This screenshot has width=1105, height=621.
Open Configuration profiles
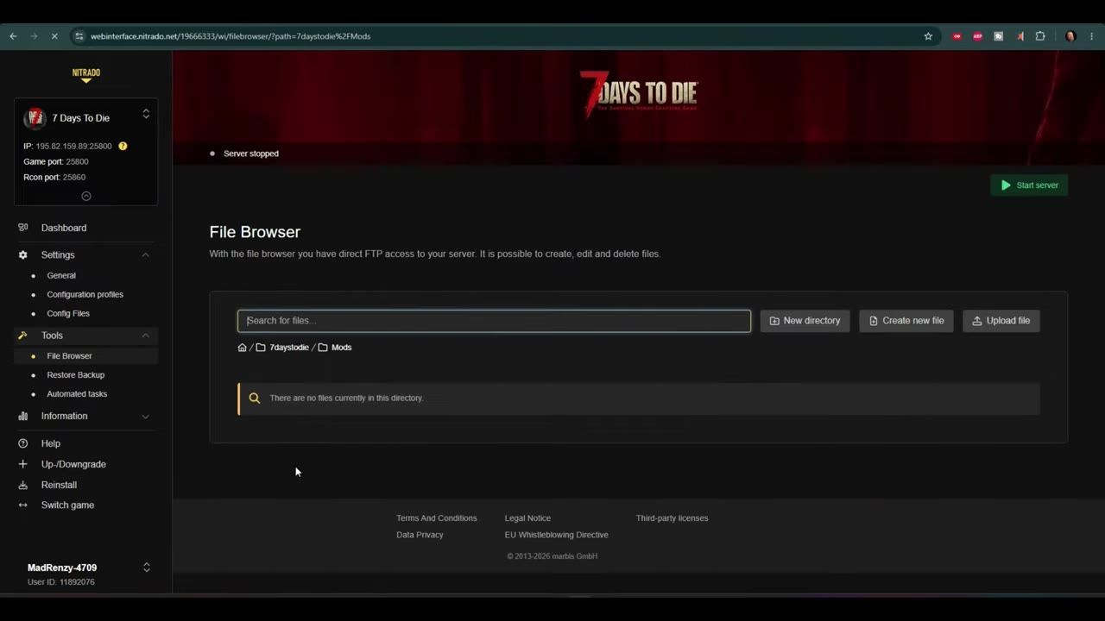(x=85, y=295)
